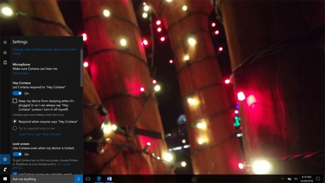The height and width of the screenshot is (183, 325).
Task: Click Get started under Microphone
Action: click(20, 73)
